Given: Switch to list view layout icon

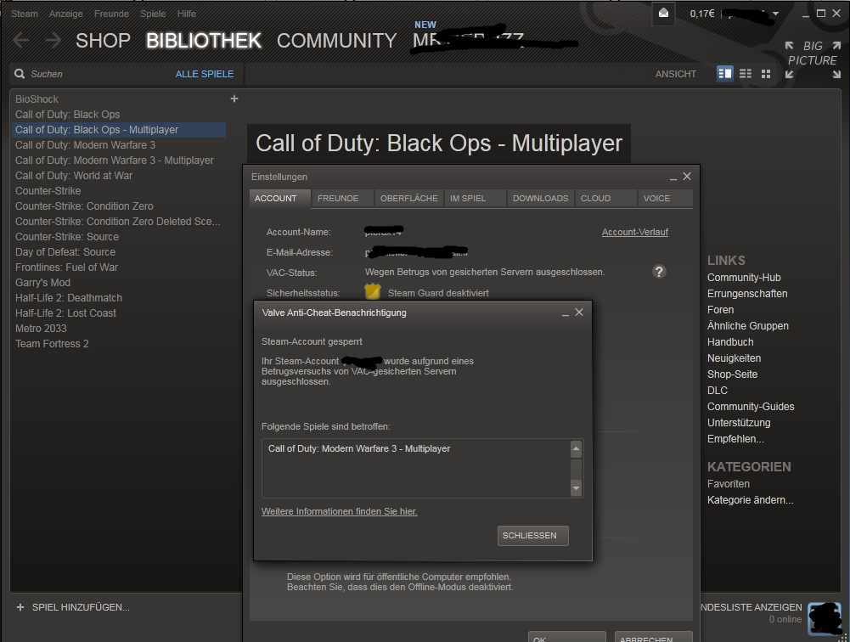Looking at the screenshot, I should click(x=746, y=74).
